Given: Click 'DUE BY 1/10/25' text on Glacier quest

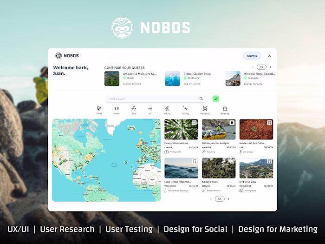Looking at the screenshot, I should coord(192,84).
